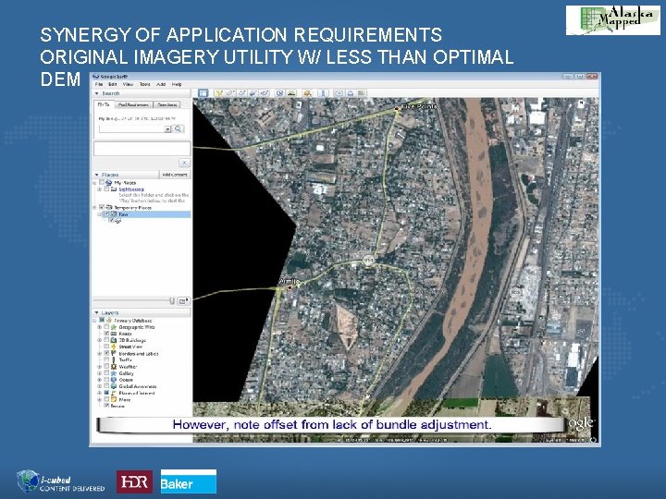Toggle the sidebar visibility toolbar icon

[x=203, y=93]
